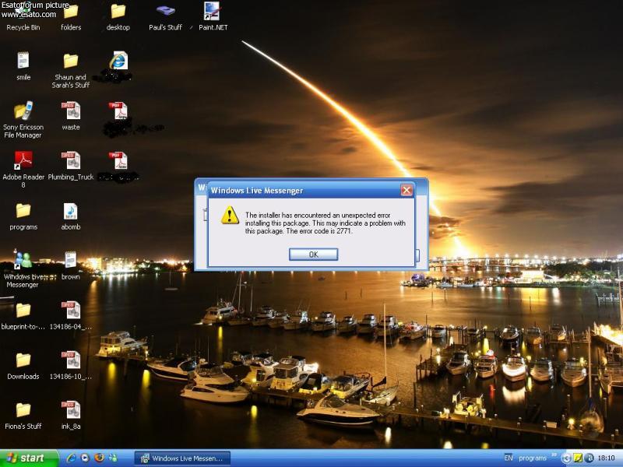Select the Fiona's Stuff folder
This screenshot has width=623, height=467.
(23, 416)
